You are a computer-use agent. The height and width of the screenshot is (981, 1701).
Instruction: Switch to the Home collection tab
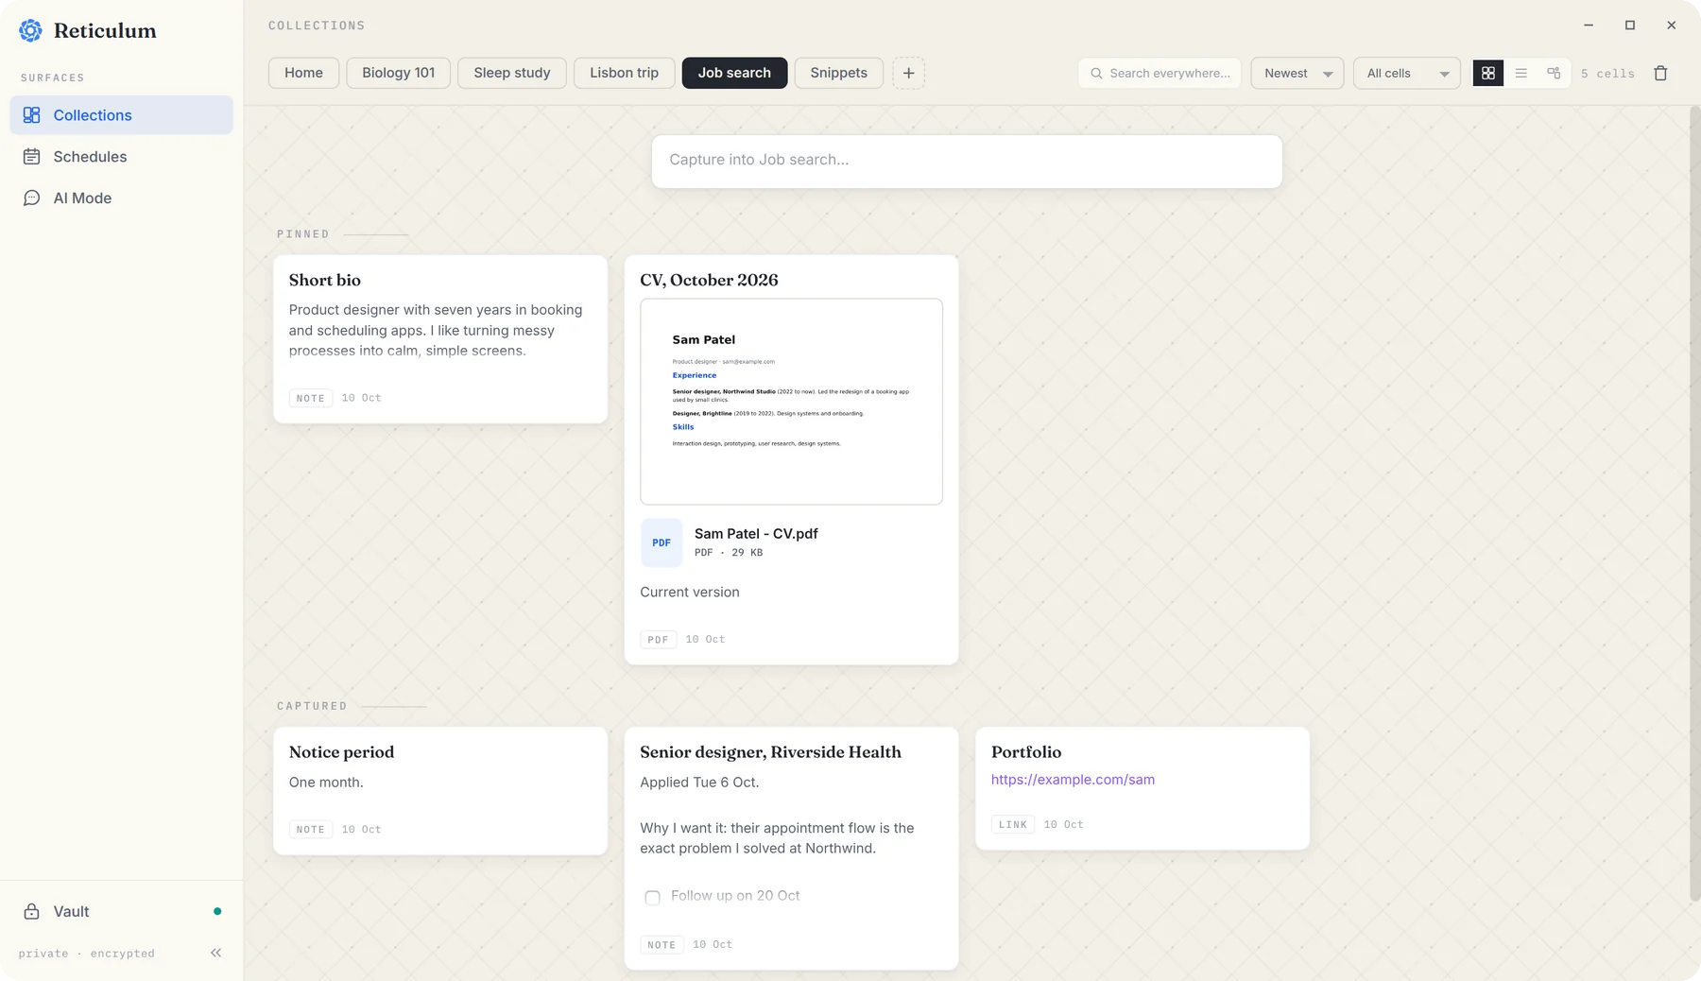coord(303,73)
